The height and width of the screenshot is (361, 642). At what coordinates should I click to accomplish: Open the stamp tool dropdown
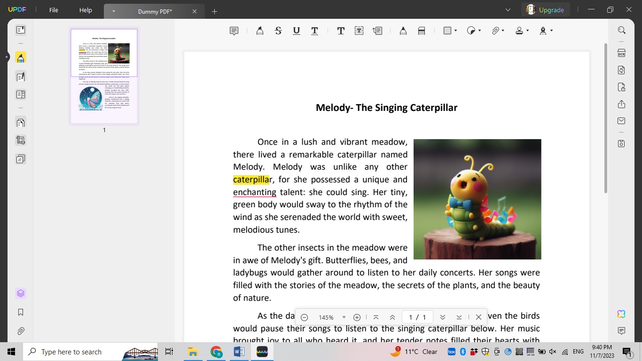coord(522,30)
